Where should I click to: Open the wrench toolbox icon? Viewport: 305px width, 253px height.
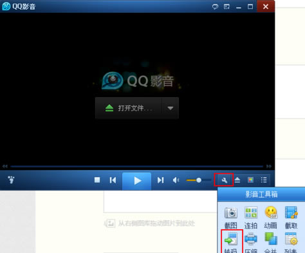click(224, 180)
